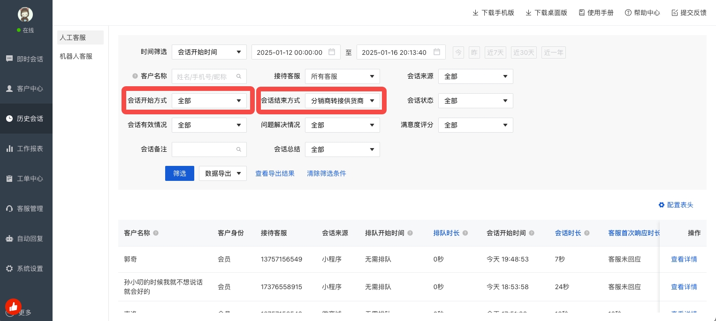Click info icon next to 会话开始时间 header
Image resolution: width=716 pixels, height=321 pixels.
point(532,233)
